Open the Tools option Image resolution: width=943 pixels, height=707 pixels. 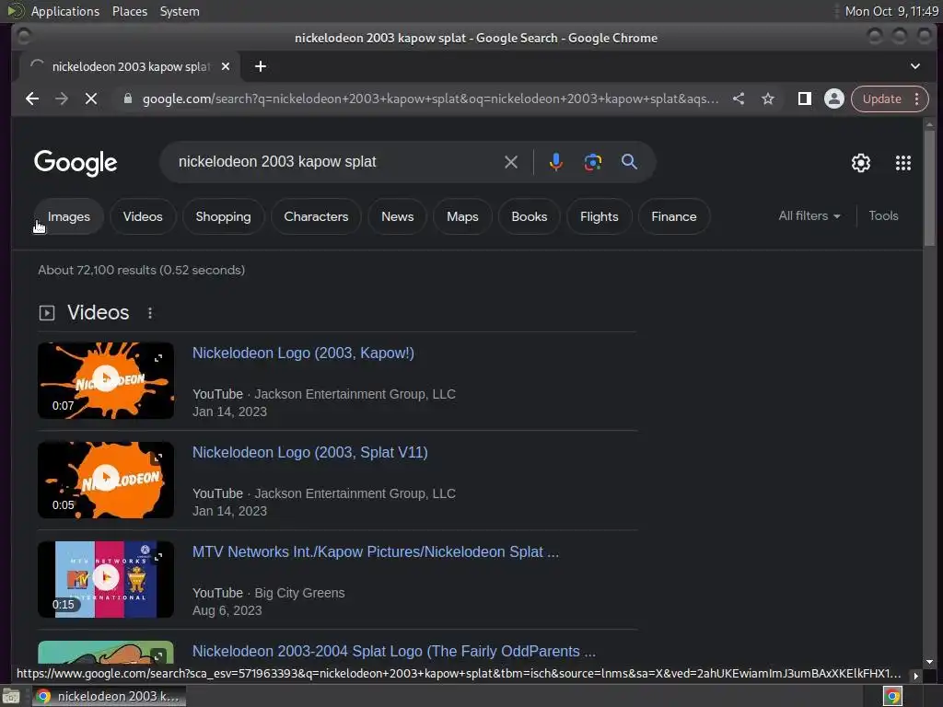pyautogui.click(x=883, y=215)
